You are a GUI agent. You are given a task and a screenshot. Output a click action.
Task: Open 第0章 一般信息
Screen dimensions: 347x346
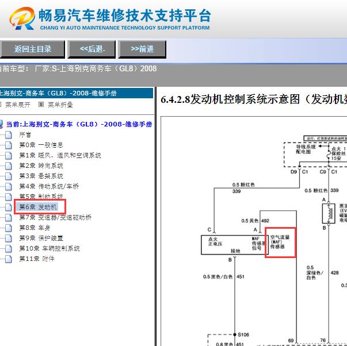tap(41, 145)
